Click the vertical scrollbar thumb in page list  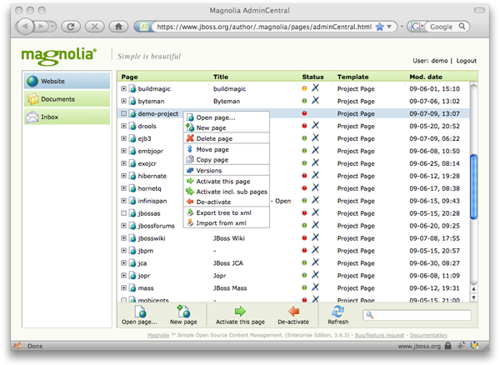click(x=474, y=187)
